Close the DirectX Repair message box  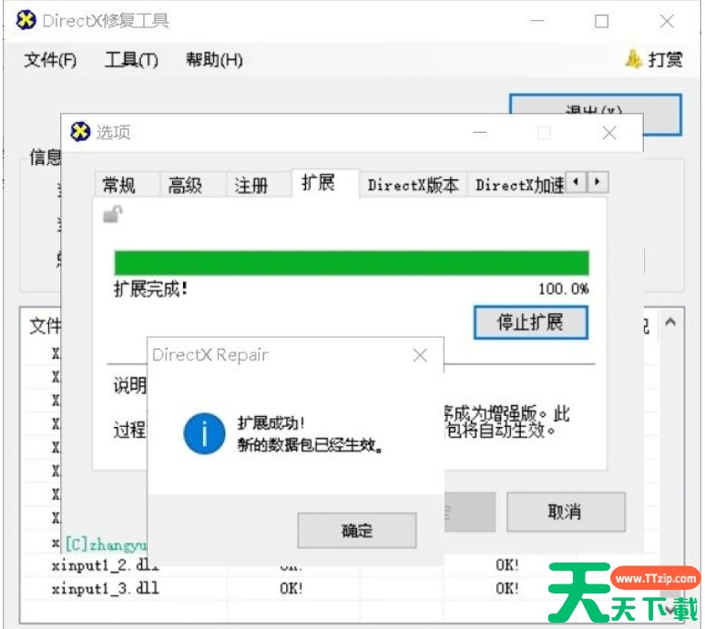pos(420,355)
